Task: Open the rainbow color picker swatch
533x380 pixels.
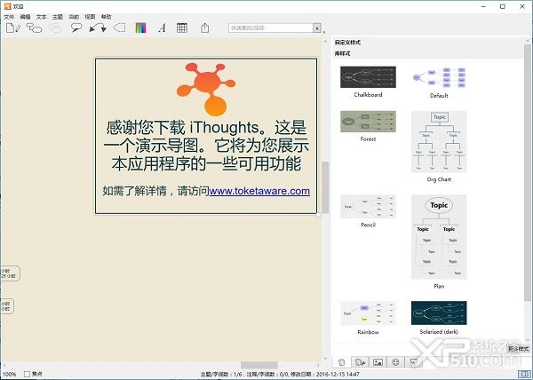Action: coord(140,28)
